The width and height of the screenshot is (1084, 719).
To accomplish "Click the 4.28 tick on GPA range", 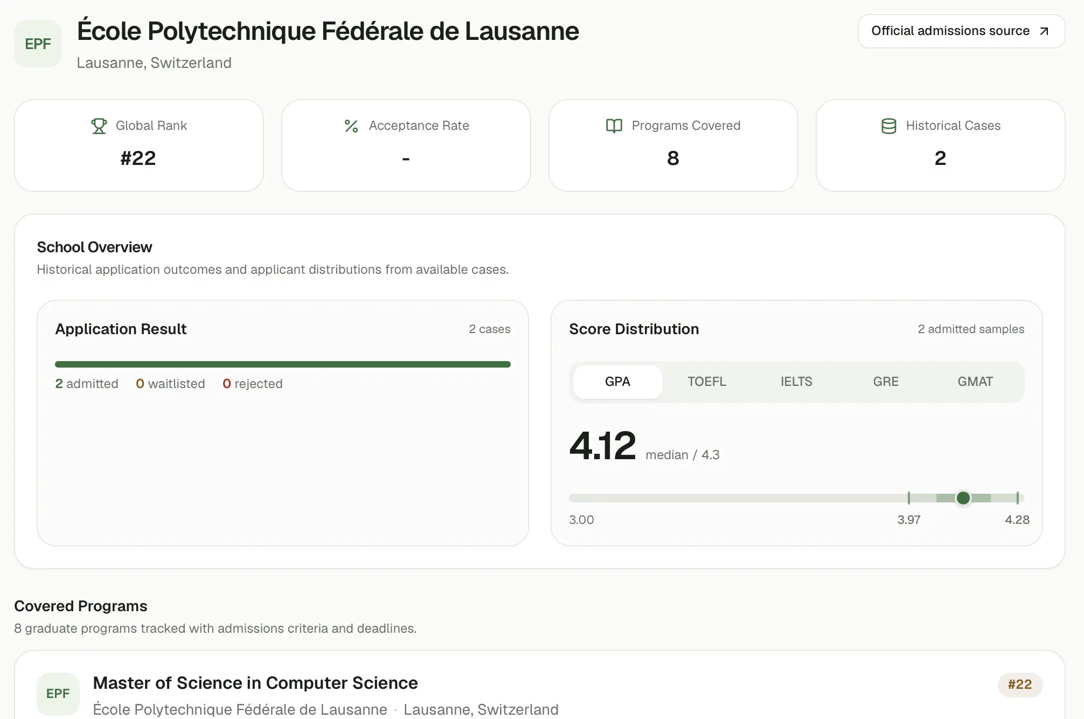I will 1018,498.
